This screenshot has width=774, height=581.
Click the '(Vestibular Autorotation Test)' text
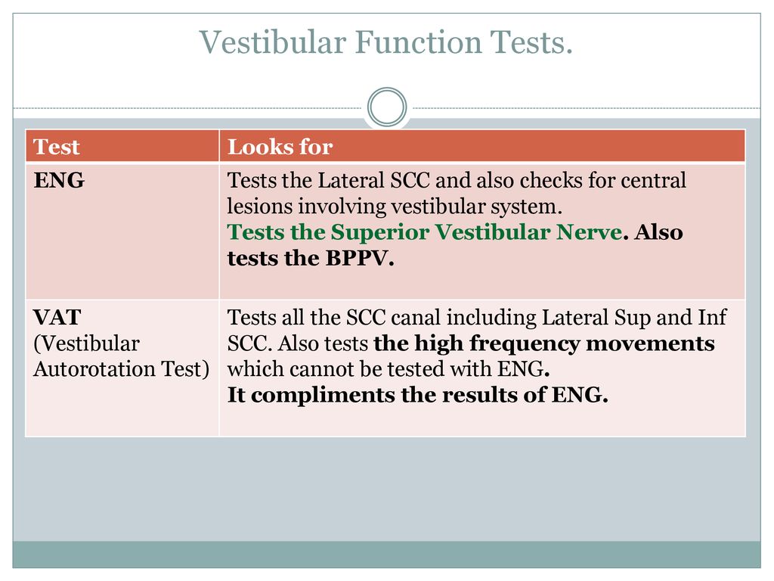click(x=122, y=356)
